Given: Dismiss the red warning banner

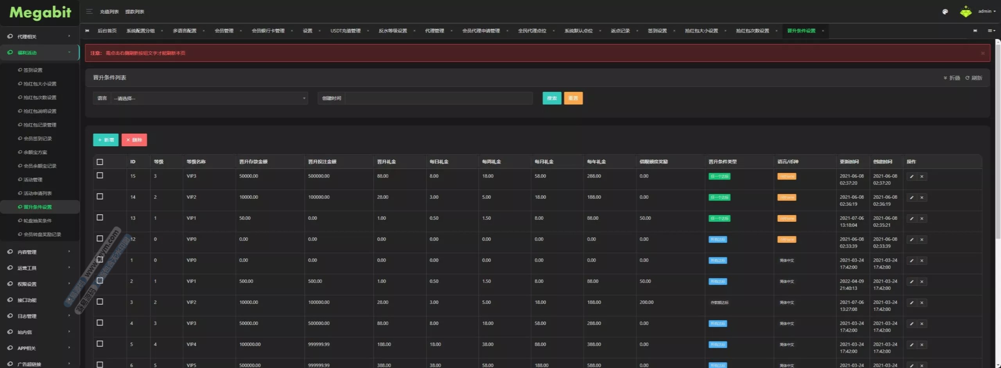Looking at the screenshot, I should (983, 53).
